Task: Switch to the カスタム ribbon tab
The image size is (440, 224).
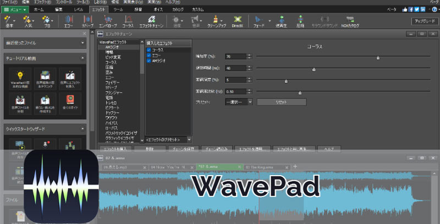Action: [198, 9]
